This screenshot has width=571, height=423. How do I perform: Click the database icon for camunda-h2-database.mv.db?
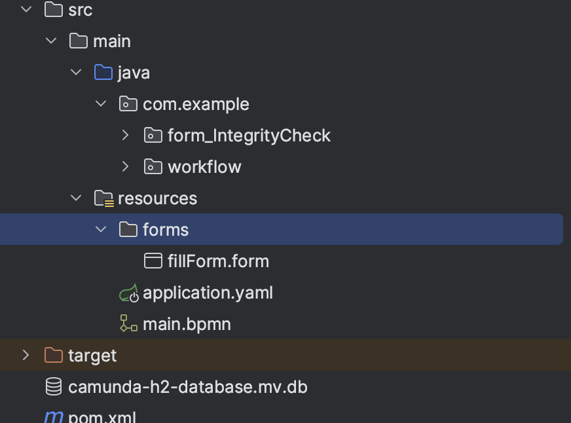(x=53, y=387)
